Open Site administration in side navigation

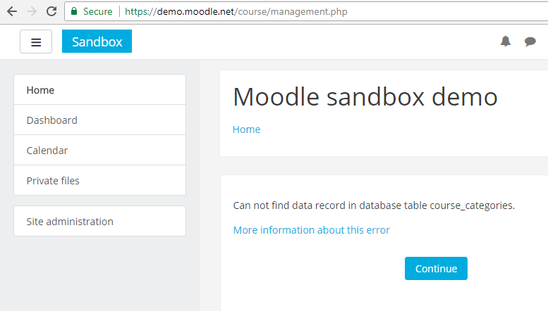coord(99,221)
